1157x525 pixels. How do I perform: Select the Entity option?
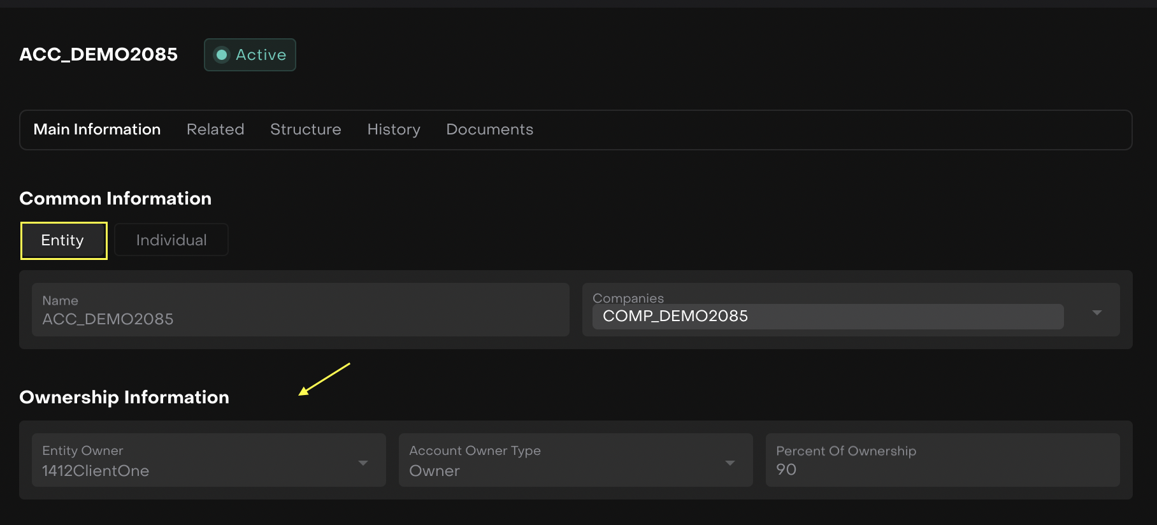(63, 240)
